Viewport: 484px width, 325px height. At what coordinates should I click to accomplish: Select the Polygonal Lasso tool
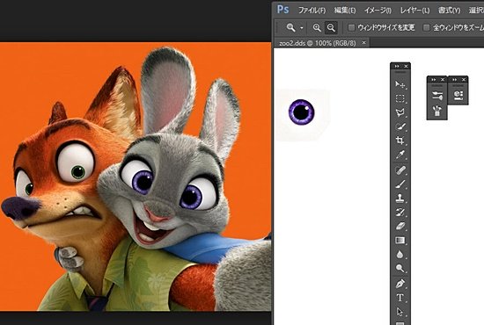click(400, 112)
